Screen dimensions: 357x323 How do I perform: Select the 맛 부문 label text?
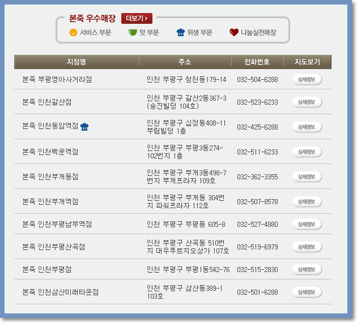coord(149,32)
